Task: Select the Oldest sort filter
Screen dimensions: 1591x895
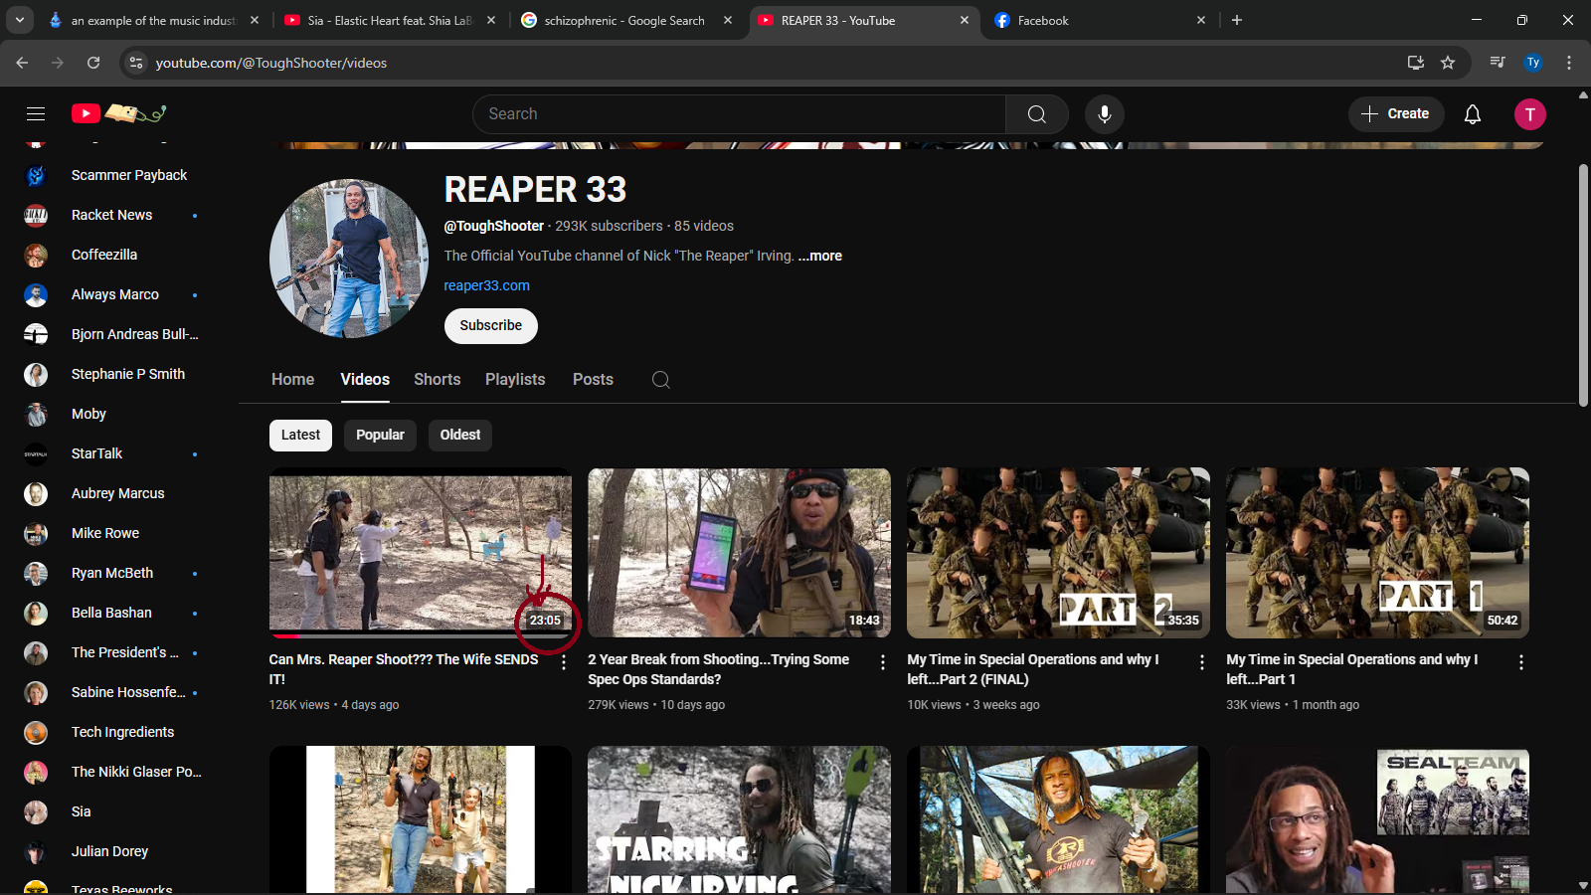Action: pos(460,435)
